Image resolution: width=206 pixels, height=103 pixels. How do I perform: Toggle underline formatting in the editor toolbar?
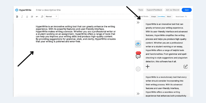(x=27, y=17)
